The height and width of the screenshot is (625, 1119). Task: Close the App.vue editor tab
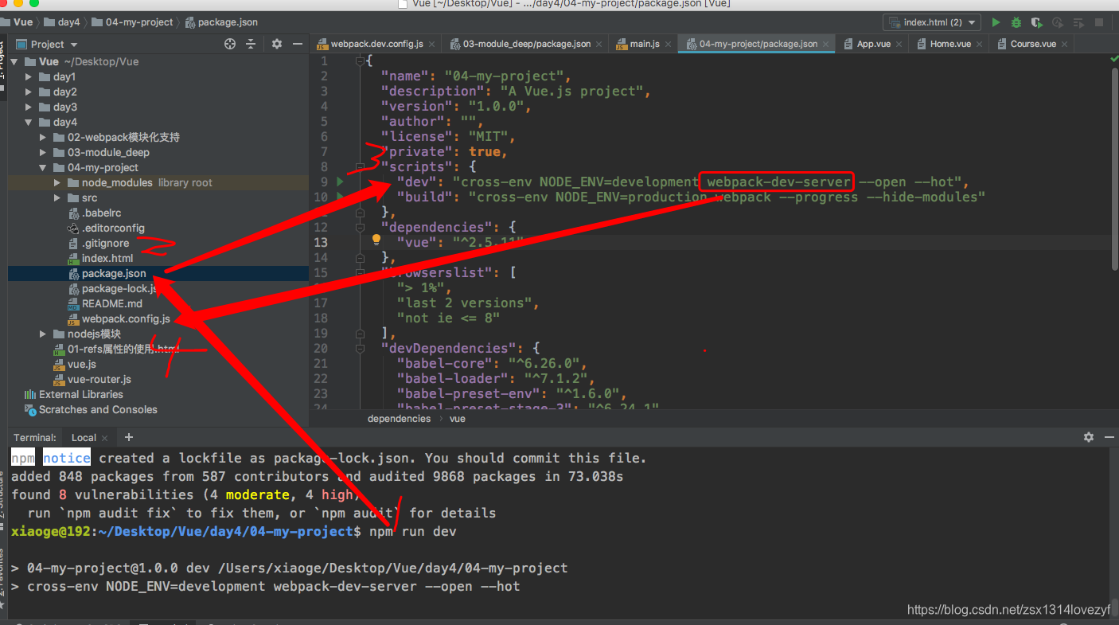(899, 44)
